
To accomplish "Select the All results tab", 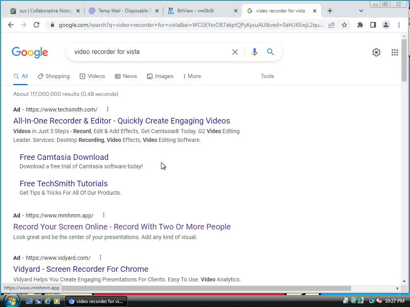I will point(20,76).
